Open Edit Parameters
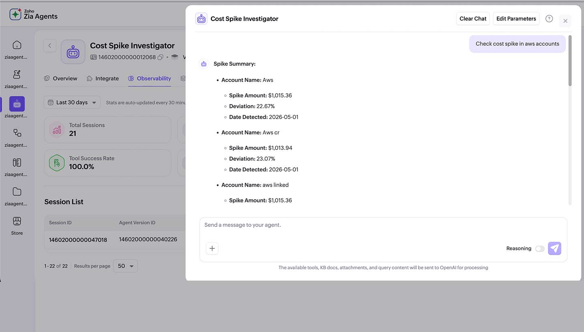584x332 pixels. (x=516, y=19)
